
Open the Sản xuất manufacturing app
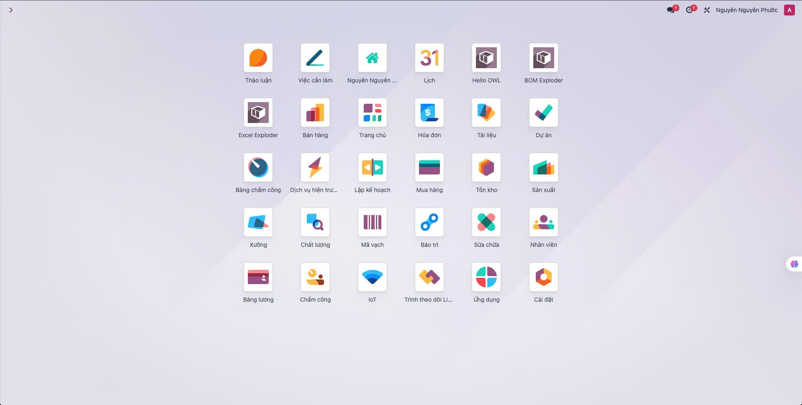pyautogui.click(x=543, y=168)
